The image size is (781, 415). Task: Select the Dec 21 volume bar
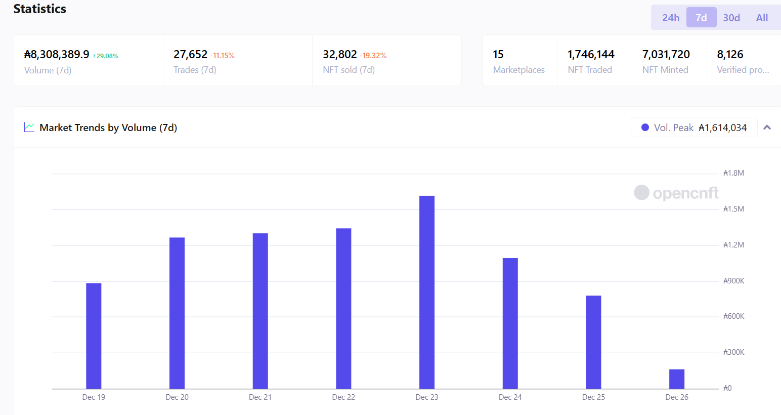coord(261,311)
